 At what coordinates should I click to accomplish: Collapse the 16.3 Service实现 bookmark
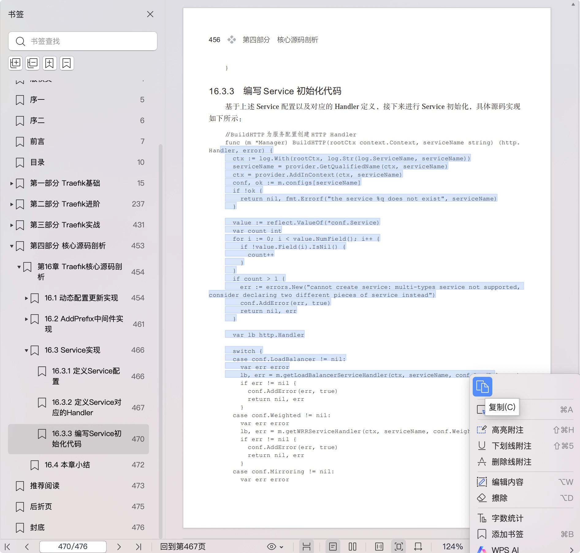click(26, 350)
